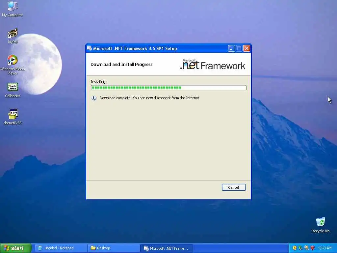Switch to Desktop folder taskbar button

point(114,248)
